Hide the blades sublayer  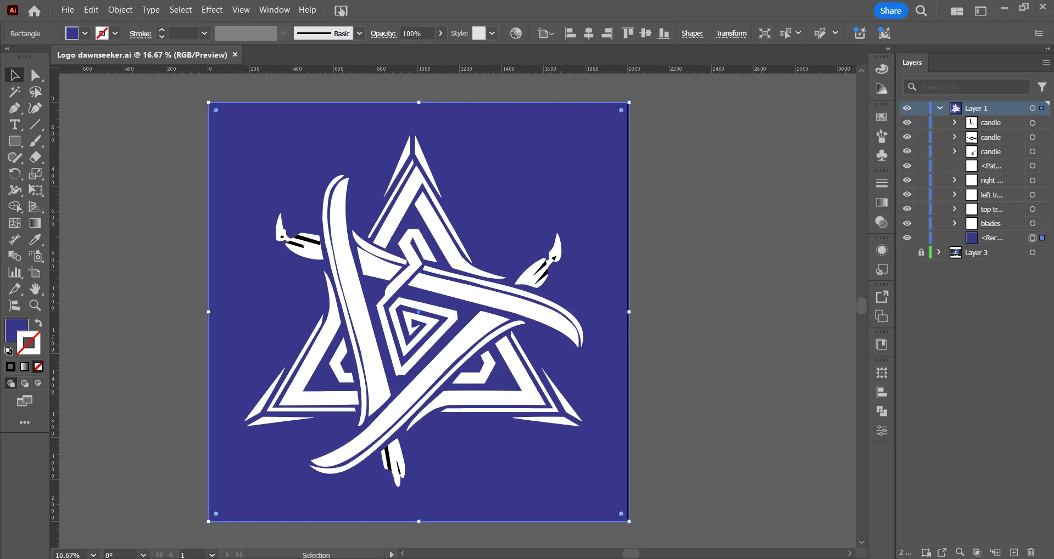tap(907, 223)
